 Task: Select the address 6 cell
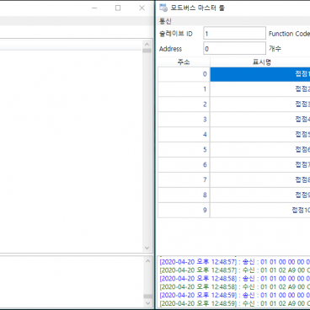tap(184, 165)
